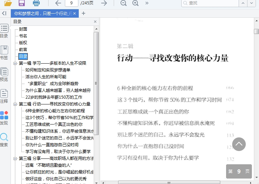Add a new tab with the plus button
The height and width of the screenshot is (184, 259).
pyautogui.click(x=84, y=13)
